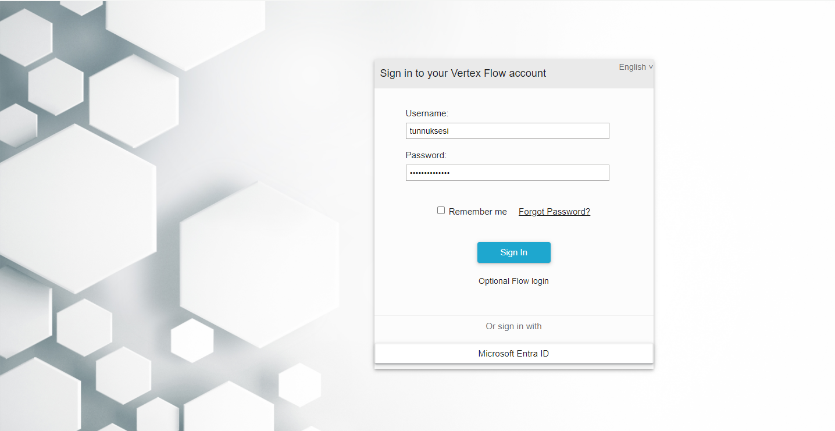
Task: Click the chevron arrow beside English
Action: (x=651, y=67)
